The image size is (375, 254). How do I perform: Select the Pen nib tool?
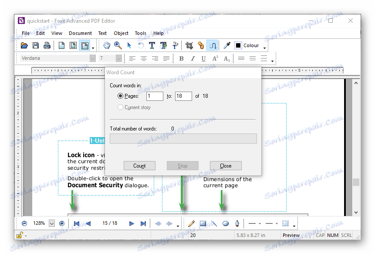tap(237, 223)
